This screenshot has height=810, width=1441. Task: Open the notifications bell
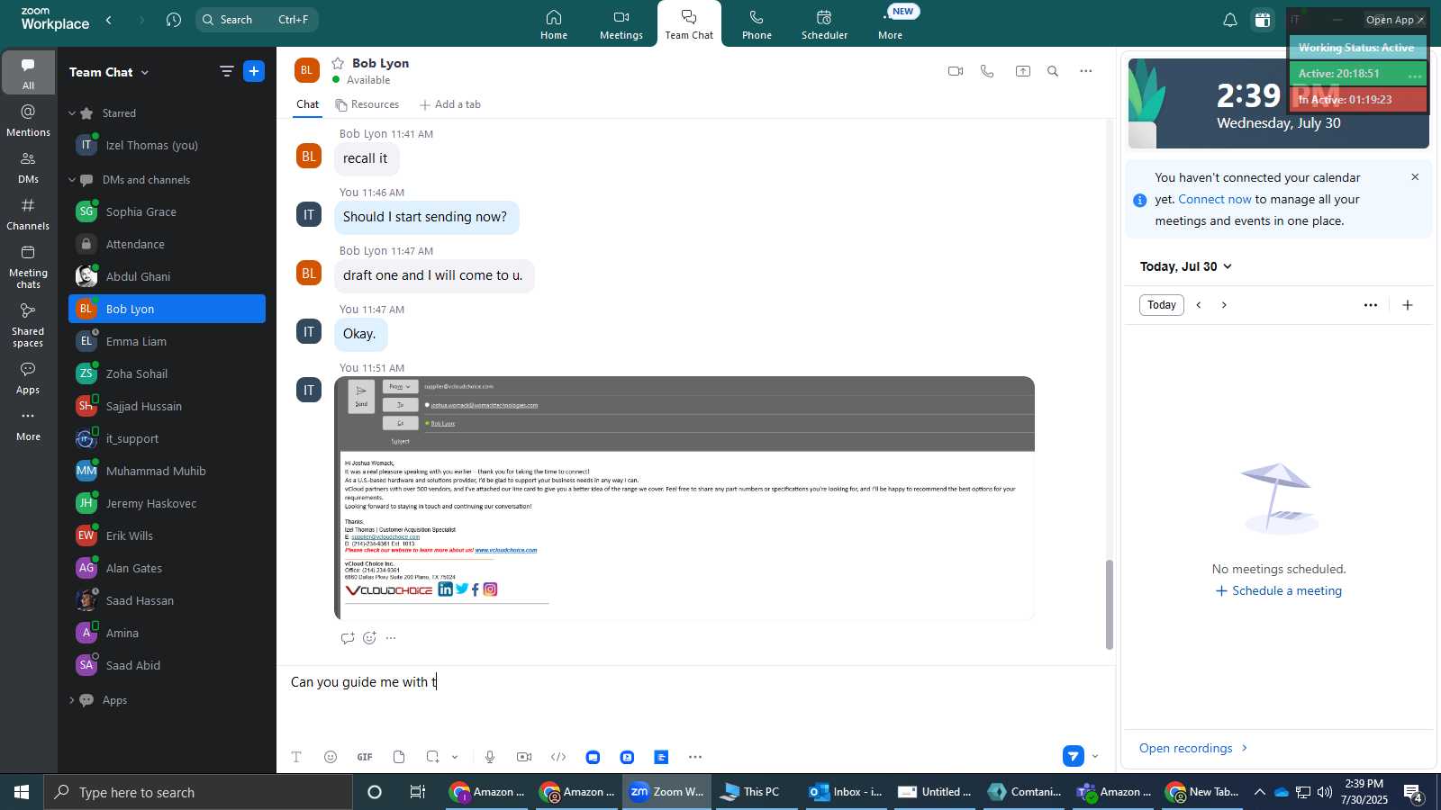point(1230,20)
